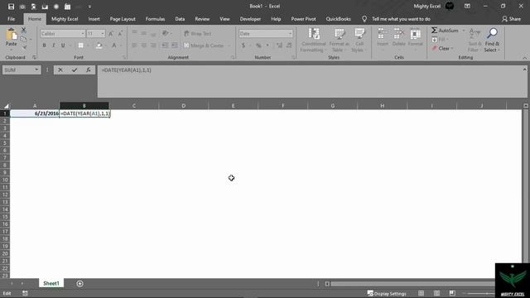Image resolution: width=530 pixels, height=298 pixels.
Task: Click the Format cells icon
Action: [416, 34]
